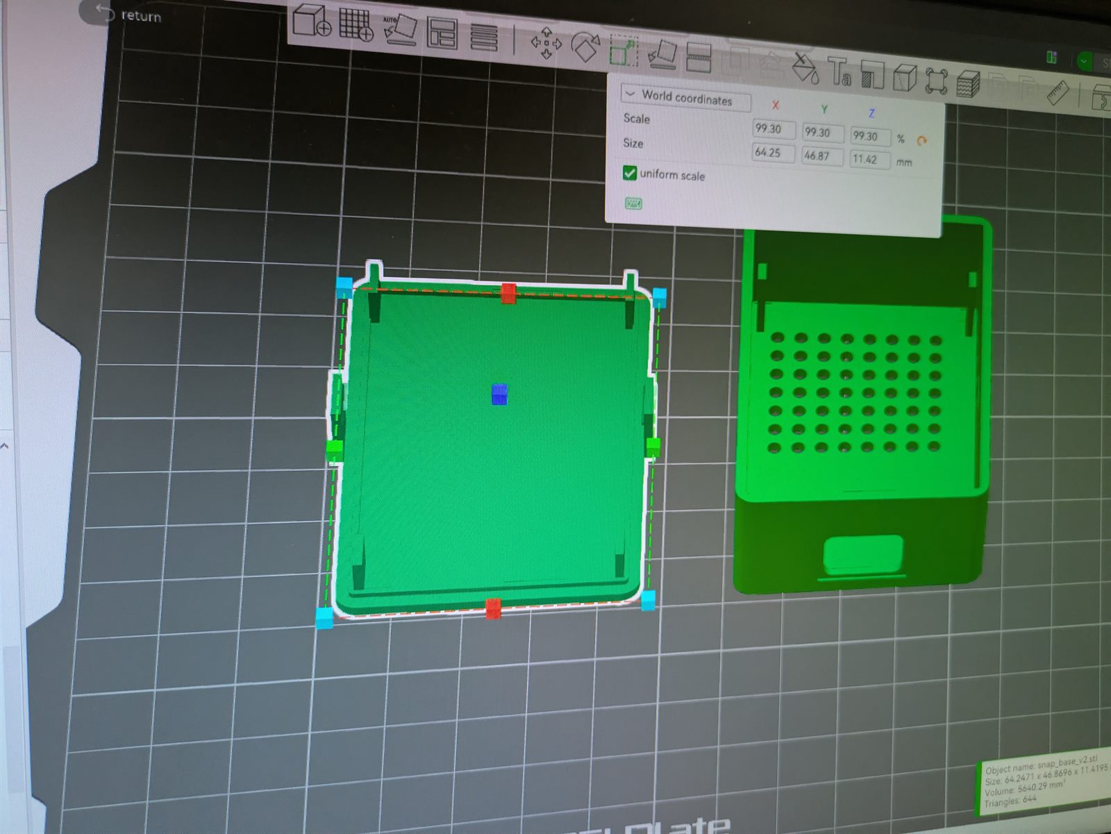Open the World coordinates dropdown
The width and height of the screenshot is (1111, 834).
pos(685,98)
